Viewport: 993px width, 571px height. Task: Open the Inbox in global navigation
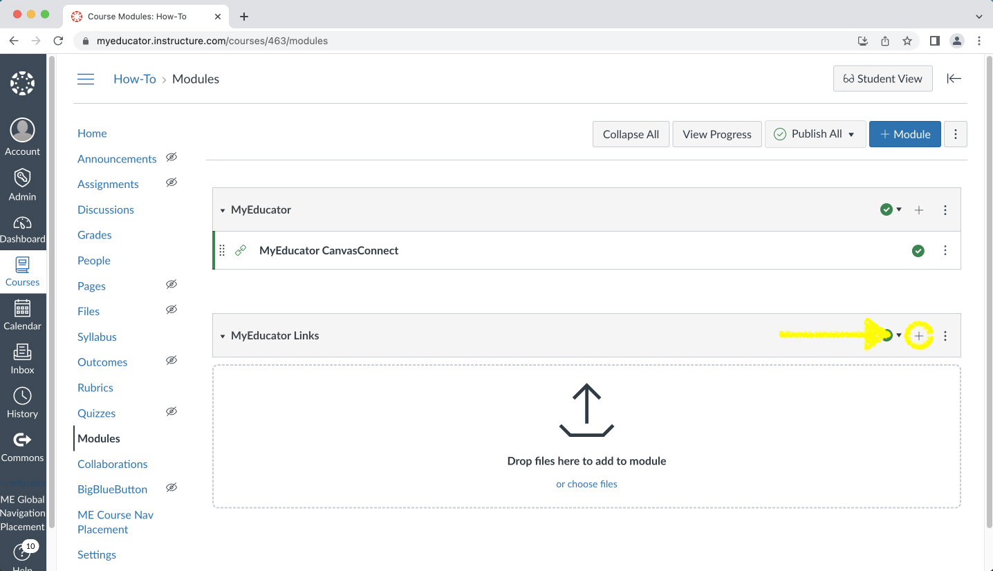pos(22,359)
